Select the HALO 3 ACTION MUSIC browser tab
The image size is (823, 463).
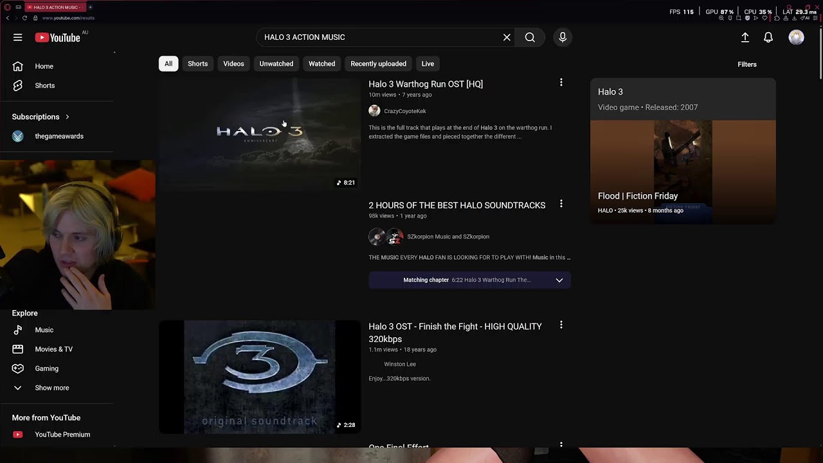pyautogui.click(x=55, y=7)
